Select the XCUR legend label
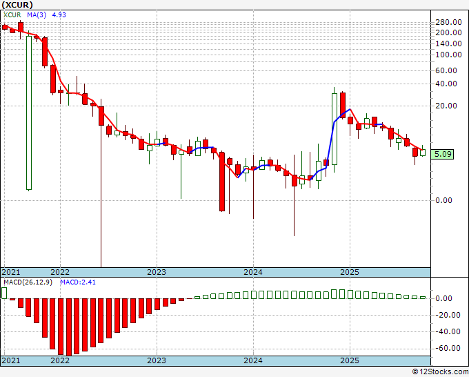Screen dimensions: 469x377 12,15
